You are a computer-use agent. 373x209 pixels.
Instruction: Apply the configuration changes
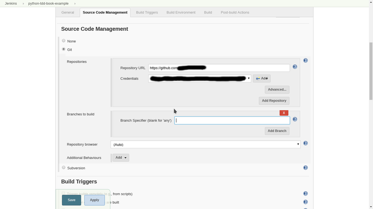tap(95, 200)
